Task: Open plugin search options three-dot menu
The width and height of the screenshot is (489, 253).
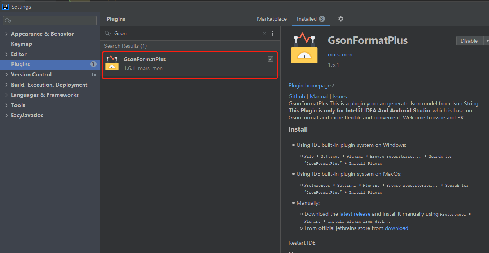Action: click(x=273, y=34)
